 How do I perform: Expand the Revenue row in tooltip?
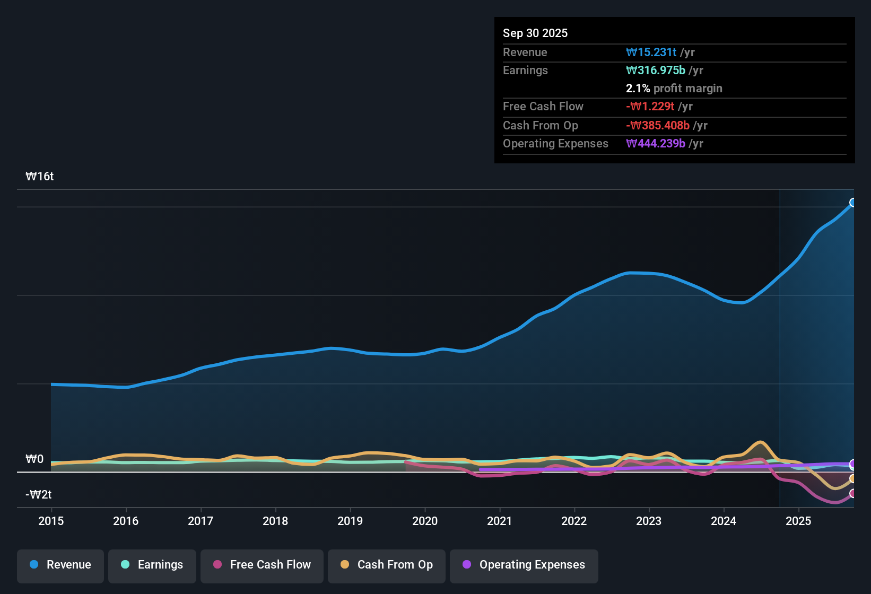point(525,52)
